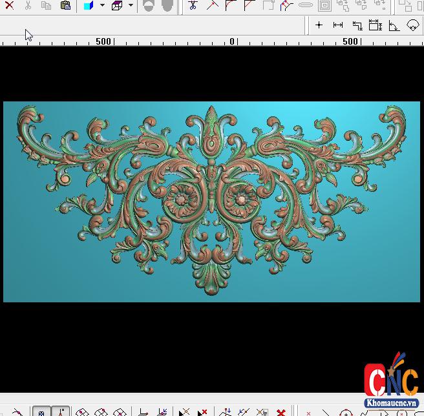Click the red X delete icon

click(9, 6)
